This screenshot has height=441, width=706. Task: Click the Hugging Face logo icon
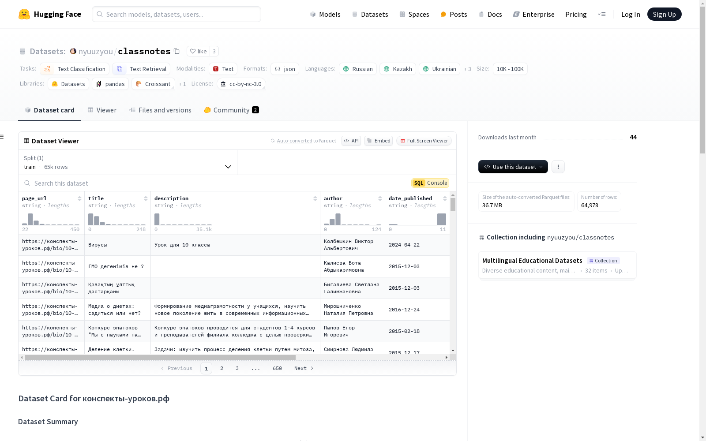(24, 14)
